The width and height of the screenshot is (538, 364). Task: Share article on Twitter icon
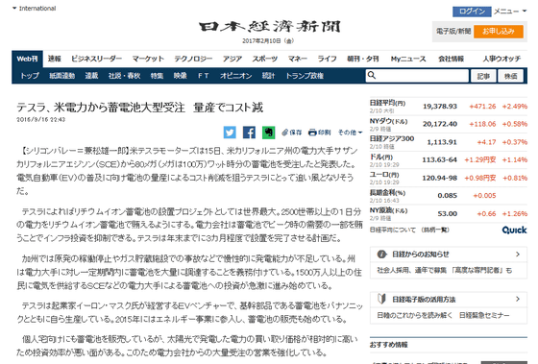230,133
